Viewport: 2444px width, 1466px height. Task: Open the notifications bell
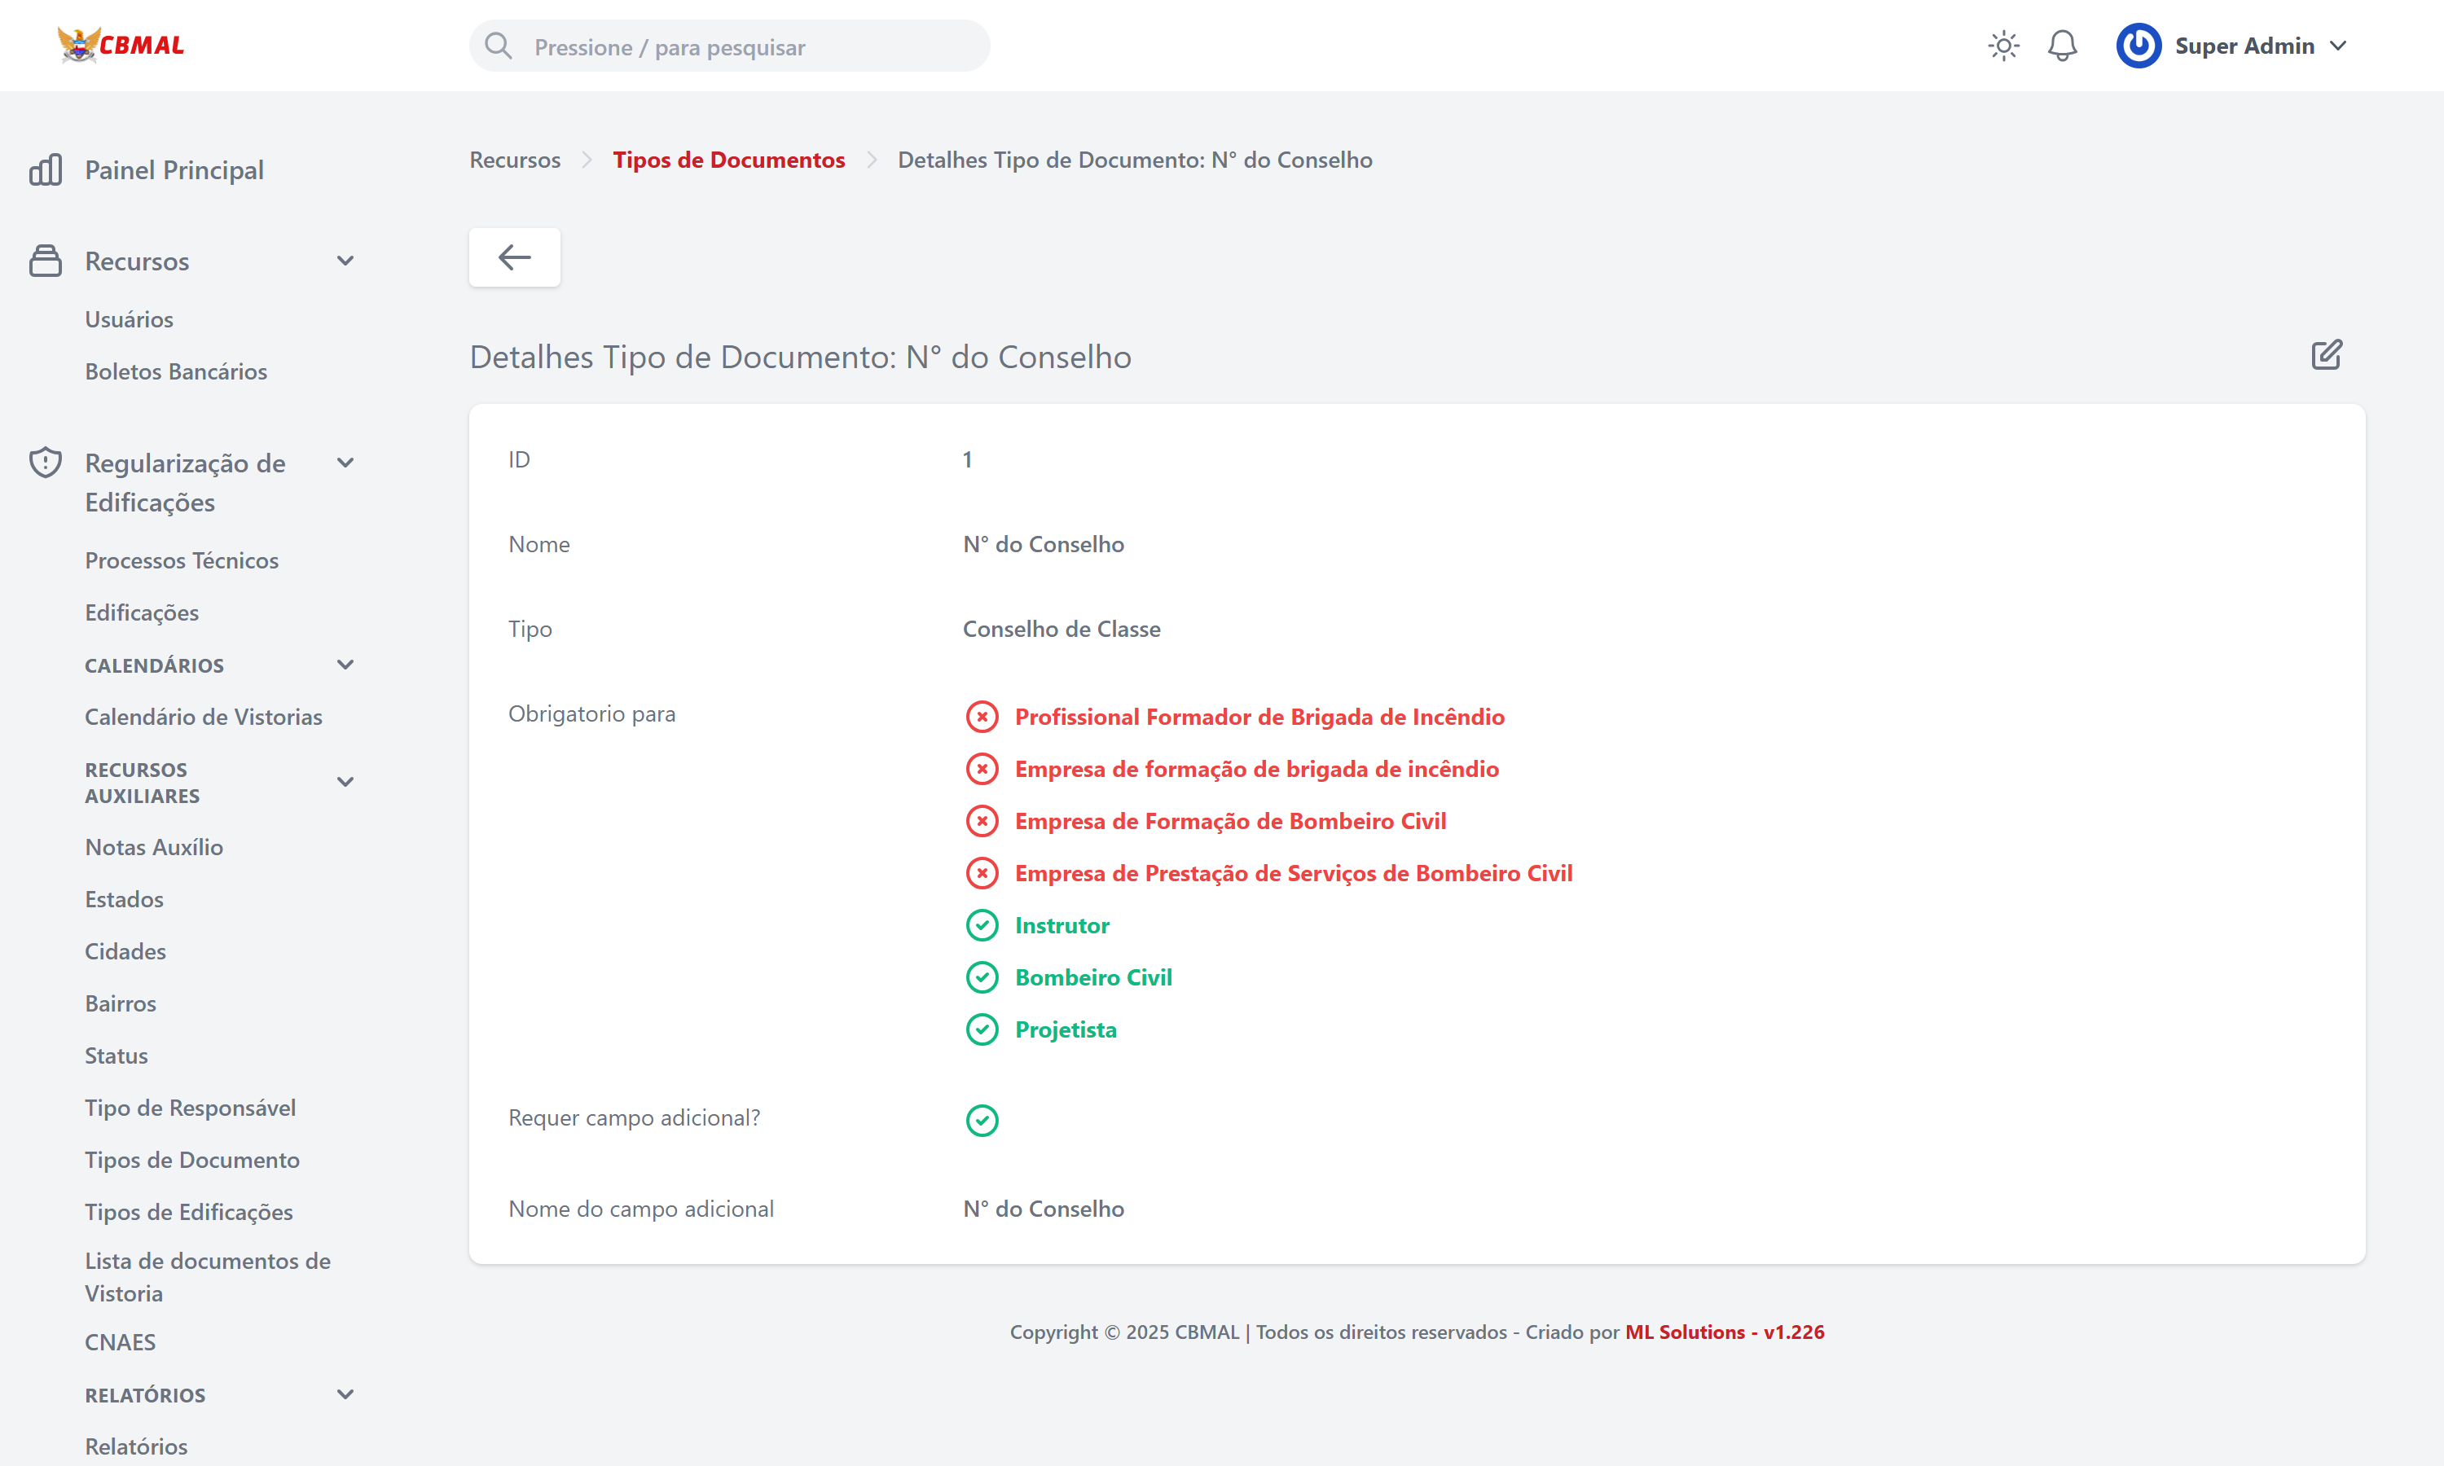pos(2062,46)
